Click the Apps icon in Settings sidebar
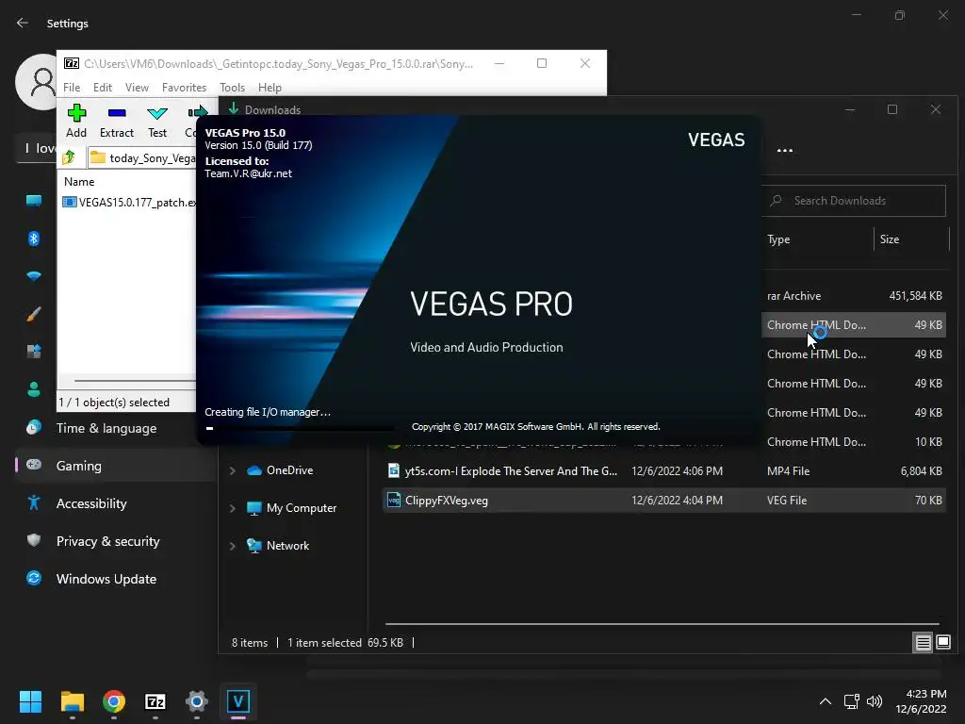 coord(34,352)
